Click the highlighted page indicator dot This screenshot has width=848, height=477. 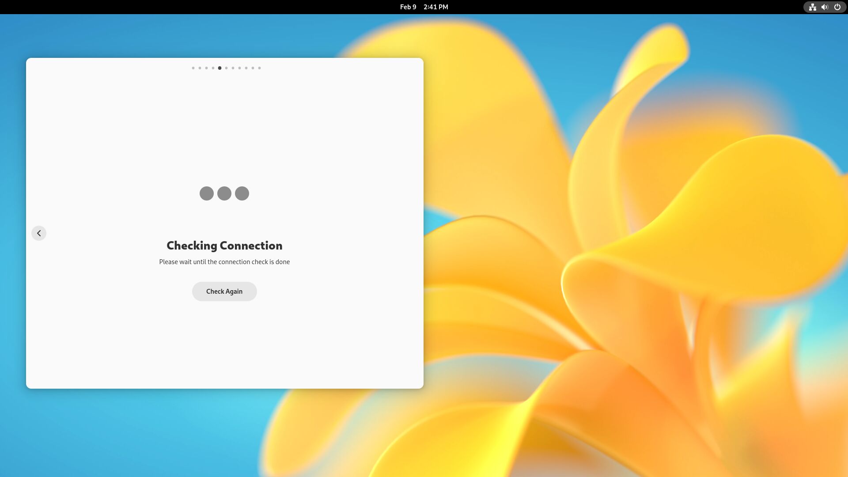(220, 68)
